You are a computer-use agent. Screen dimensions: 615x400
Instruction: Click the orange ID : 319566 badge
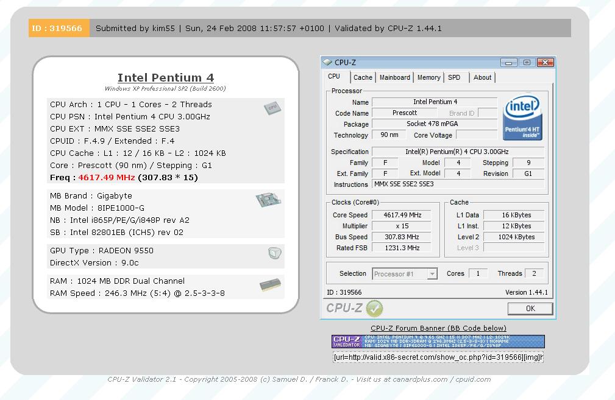pyautogui.click(x=59, y=28)
